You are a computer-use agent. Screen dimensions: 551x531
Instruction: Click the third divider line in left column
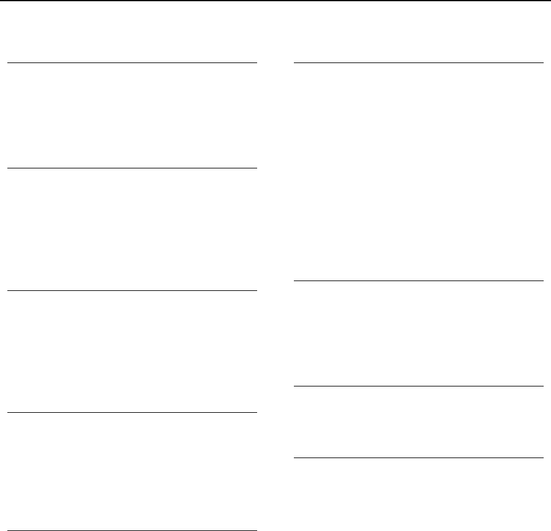pyautogui.click(x=132, y=290)
